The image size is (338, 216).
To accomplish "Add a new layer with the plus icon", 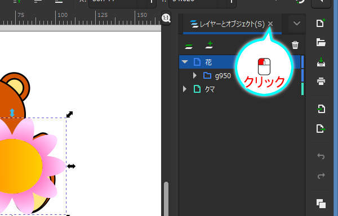I will coord(210,45).
